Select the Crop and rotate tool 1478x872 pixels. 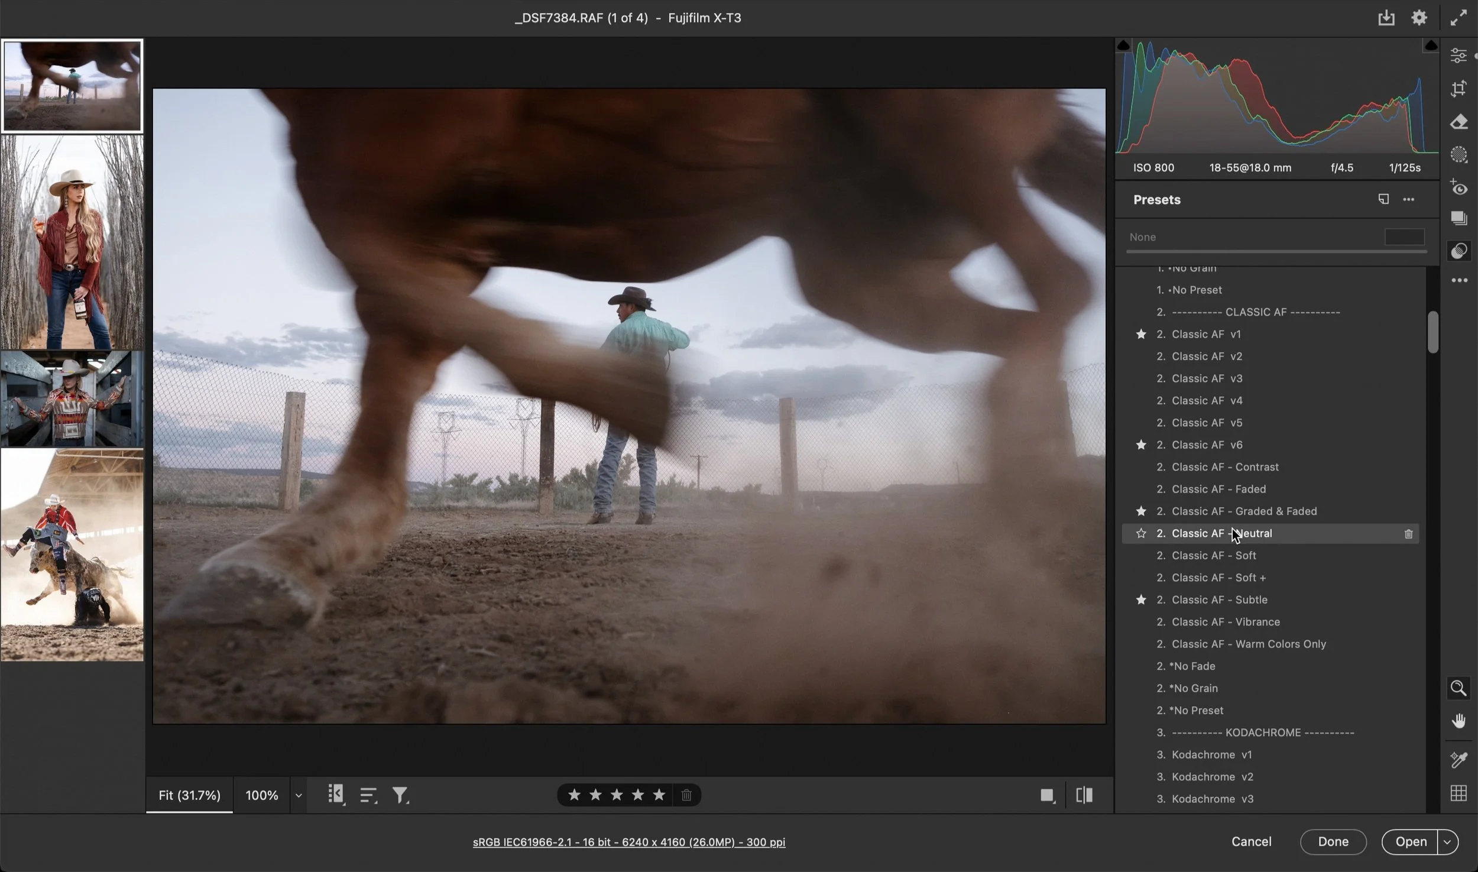(x=1458, y=89)
